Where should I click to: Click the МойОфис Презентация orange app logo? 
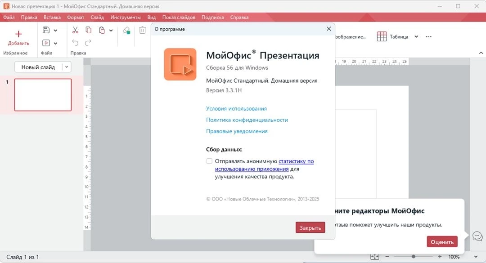point(180,64)
